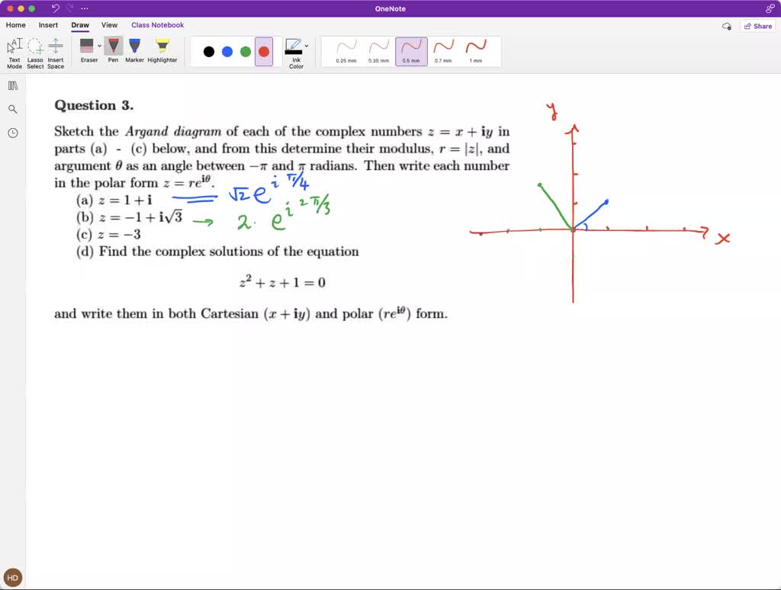Image resolution: width=781 pixels, height=590 pixels.
Task: Enable the 1 mm stroke width
Action: pyautogui.click(x=477, y=50)
